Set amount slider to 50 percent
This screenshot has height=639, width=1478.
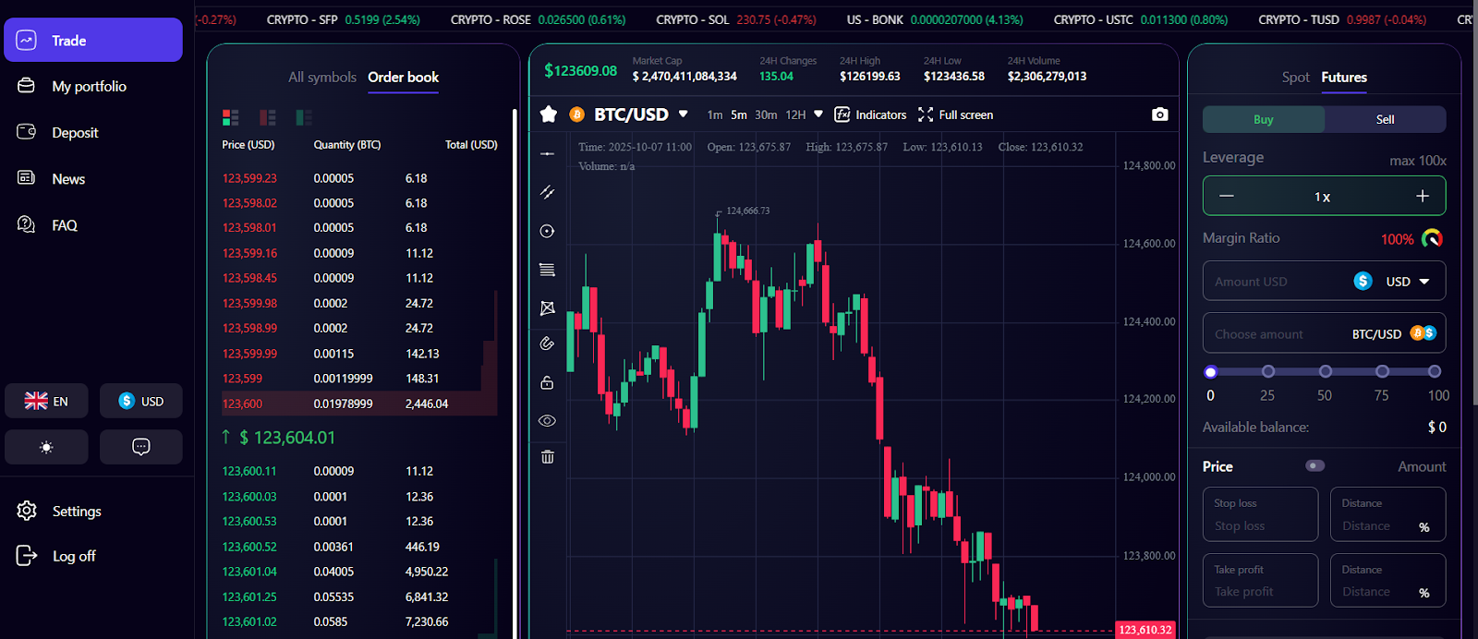[x=1325, y=371]
